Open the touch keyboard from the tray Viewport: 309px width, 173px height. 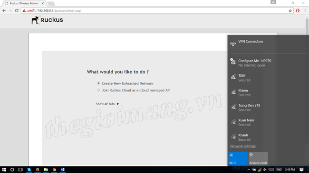(271, 170)
